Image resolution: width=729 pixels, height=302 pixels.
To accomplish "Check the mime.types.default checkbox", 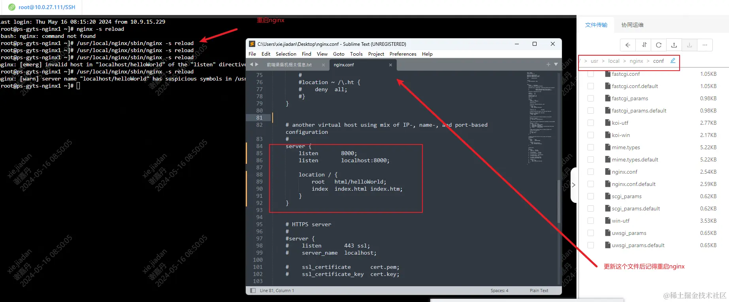I will 591,159.
